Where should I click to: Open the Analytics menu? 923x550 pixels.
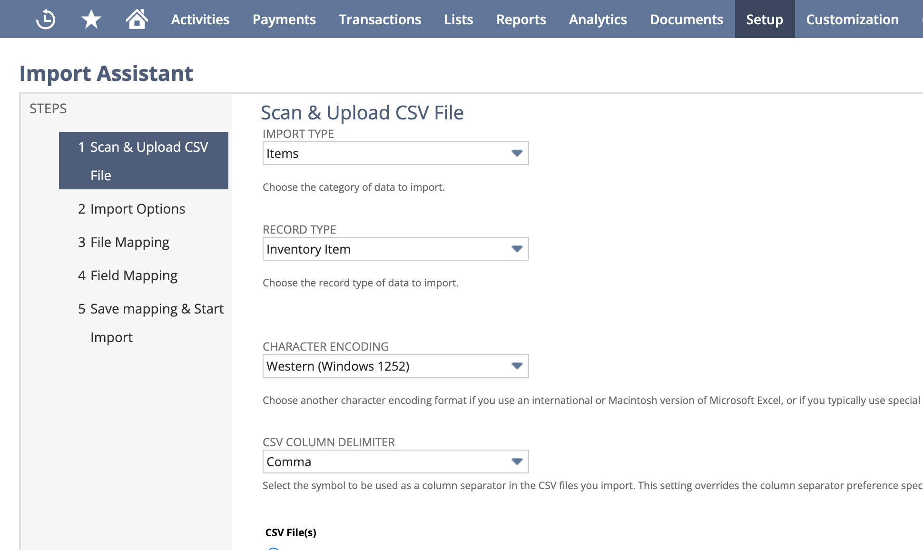[x=598, y=20]
